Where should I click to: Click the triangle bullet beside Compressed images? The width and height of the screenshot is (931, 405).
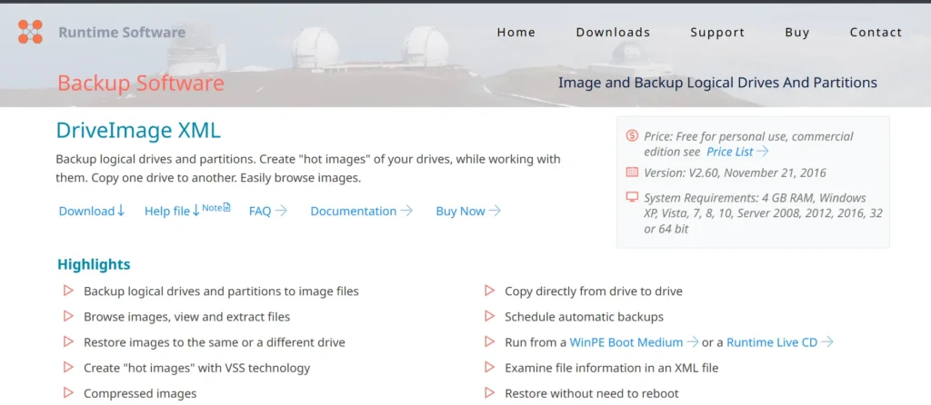point(67,393)
